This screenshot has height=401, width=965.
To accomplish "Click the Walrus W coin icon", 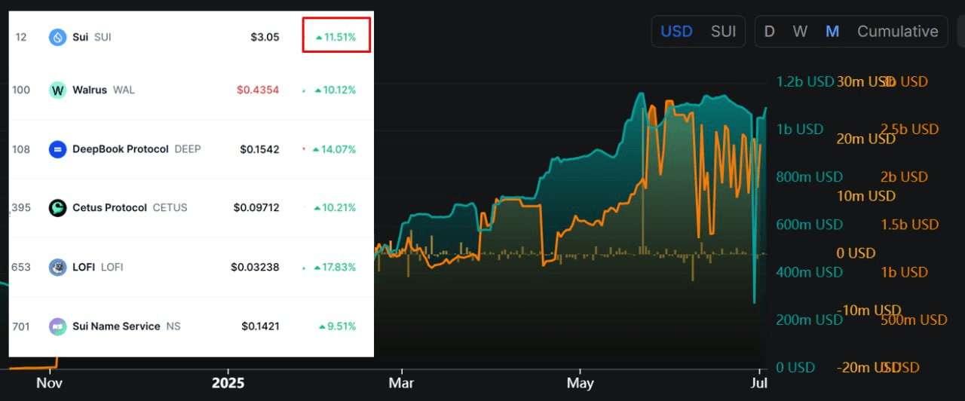I will (58, 90).
